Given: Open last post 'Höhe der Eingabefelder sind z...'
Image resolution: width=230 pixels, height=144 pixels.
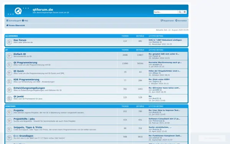Looking at the screenshot, I should point(164,71).
